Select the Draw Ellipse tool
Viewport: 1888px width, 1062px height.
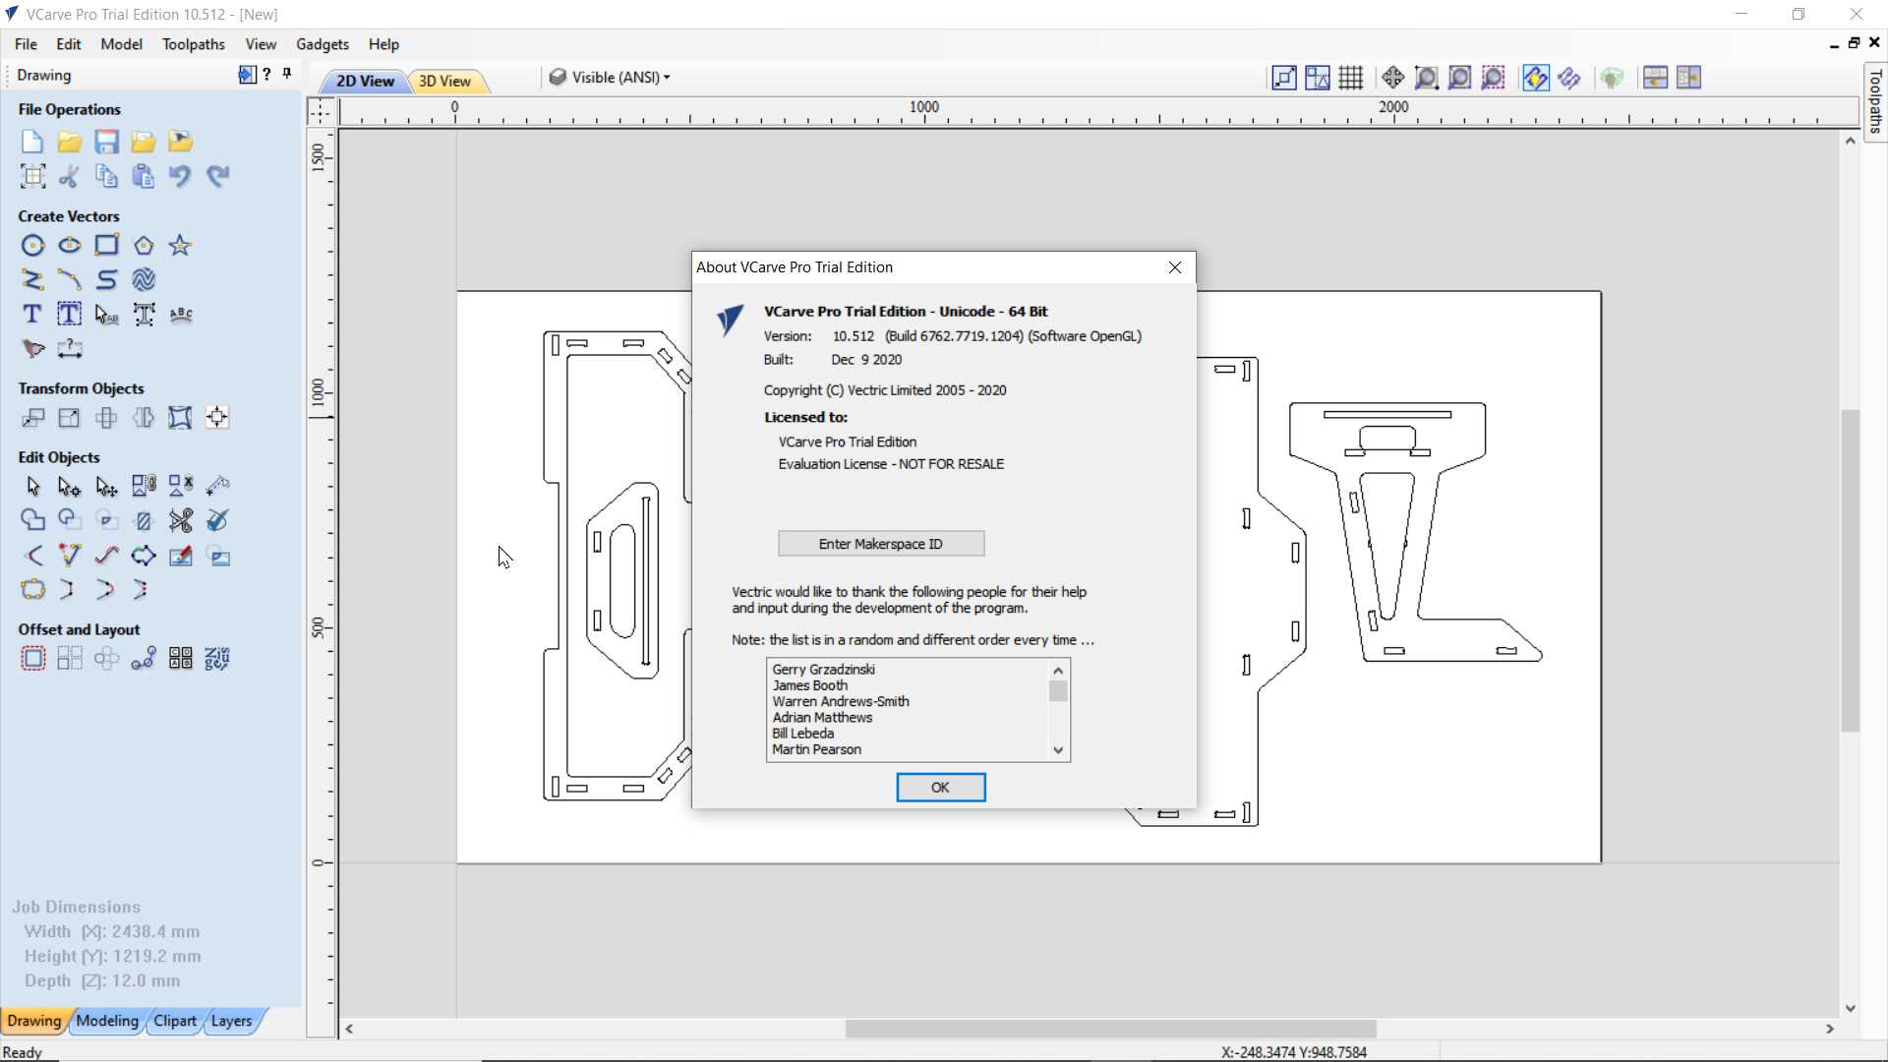[69, 246]
